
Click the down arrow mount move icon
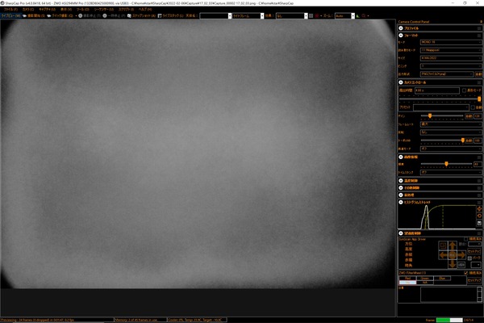click(453, 264)
